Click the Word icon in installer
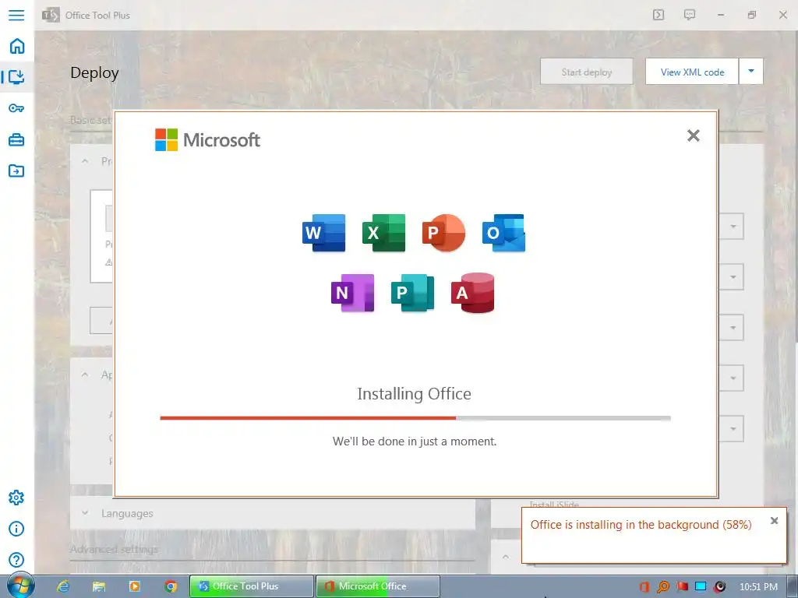Viewport: 798px width, 598px height. pos(323,233)
